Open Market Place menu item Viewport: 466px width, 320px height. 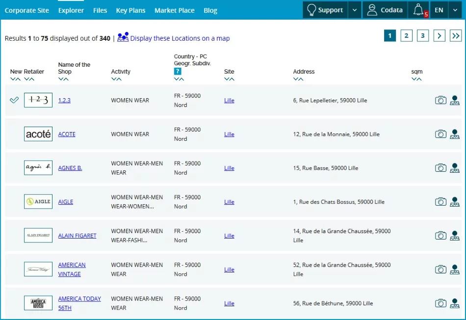tap(175, 10)
